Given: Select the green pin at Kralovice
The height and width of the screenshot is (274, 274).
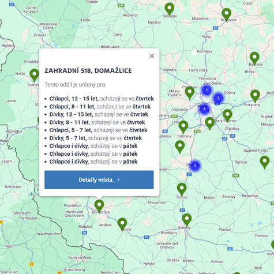Looking at the screenshot, I should (227, 14).
